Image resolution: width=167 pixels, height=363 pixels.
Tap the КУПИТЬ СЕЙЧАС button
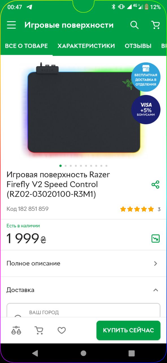pyautogui.click(x=128, y=330)
